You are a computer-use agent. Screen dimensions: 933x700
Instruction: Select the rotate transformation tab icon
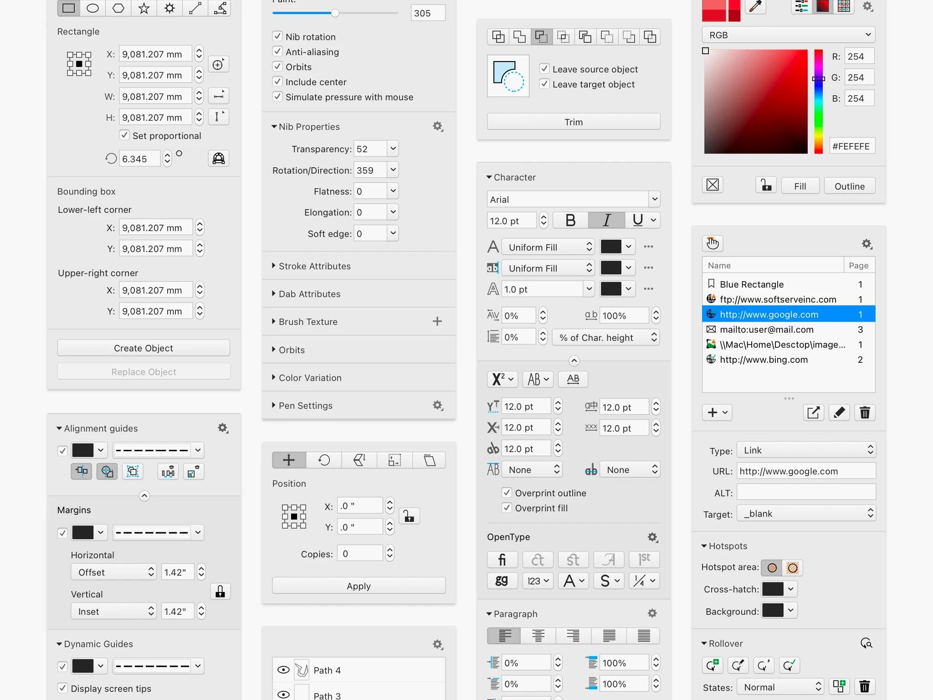click(x=324, y=460)
